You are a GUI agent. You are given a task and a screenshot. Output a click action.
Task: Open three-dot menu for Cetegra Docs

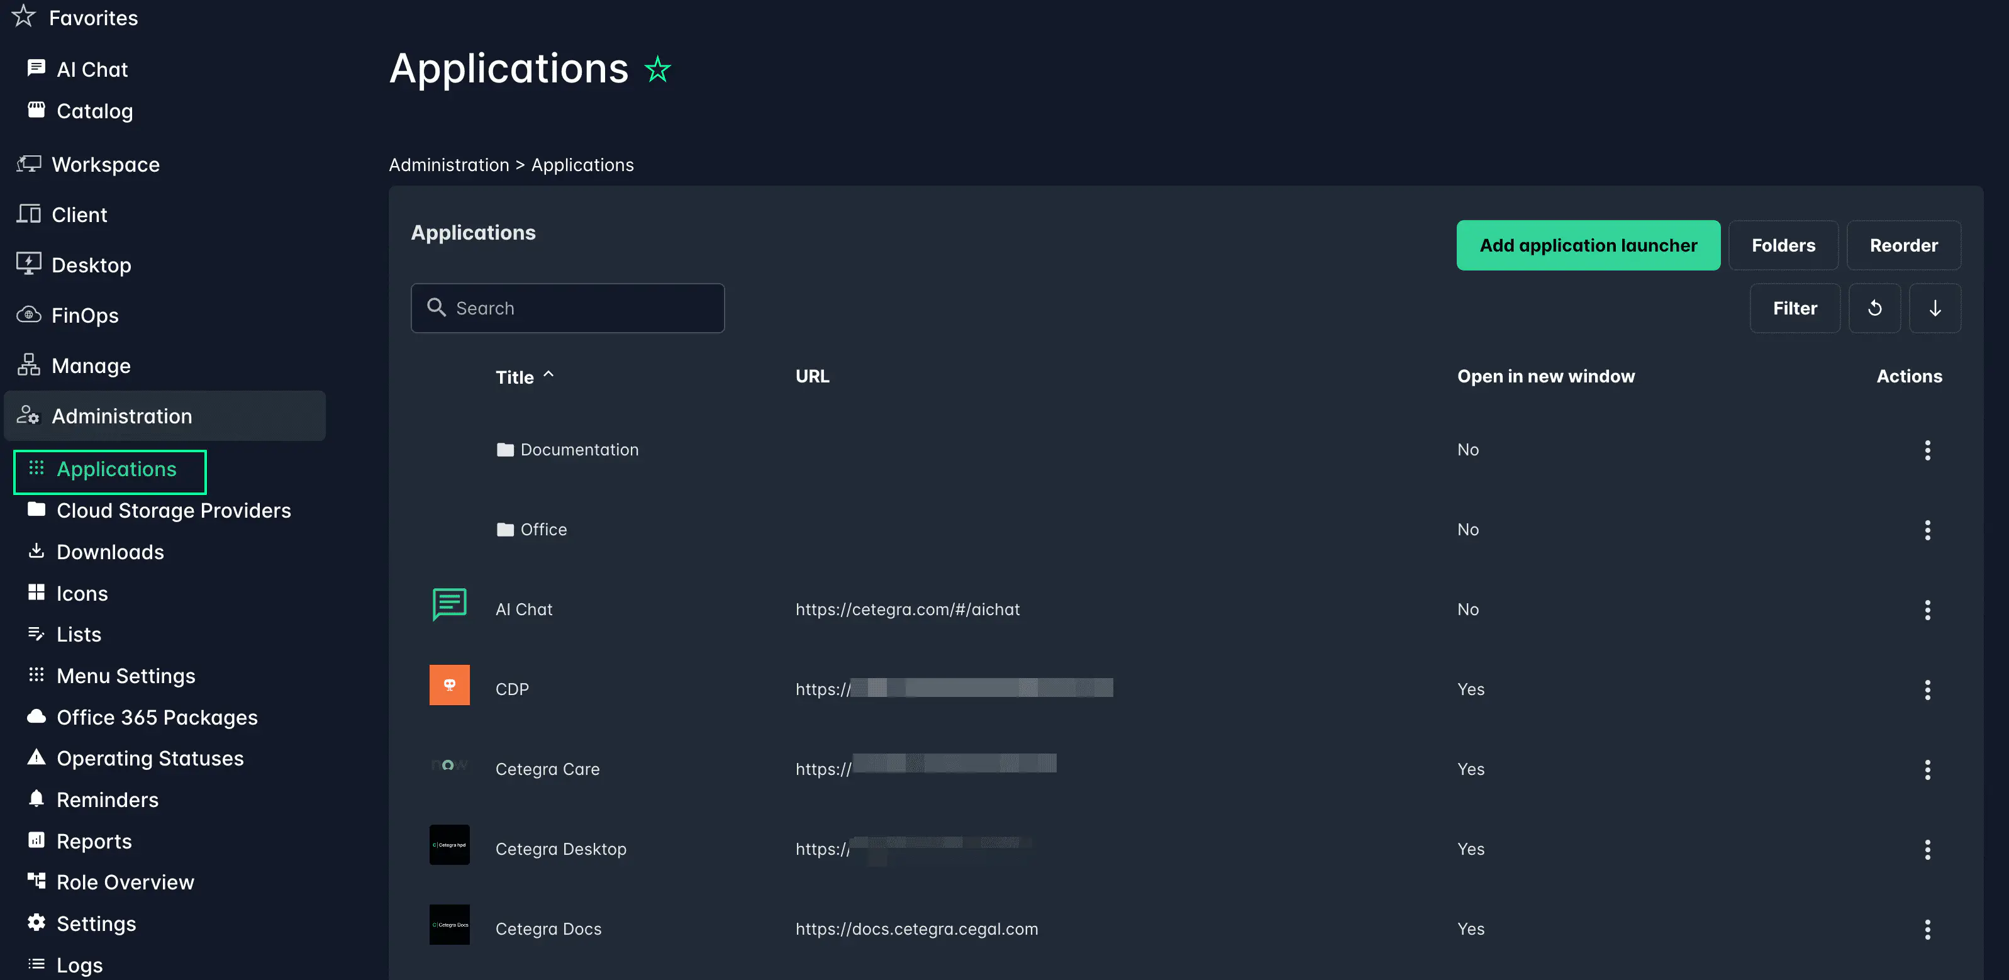tap(1927, 928)
